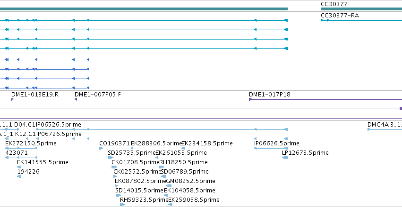Open the DME1-017P18 feature label
This screenshot has height=207, width=402.
tap(270, 95)
